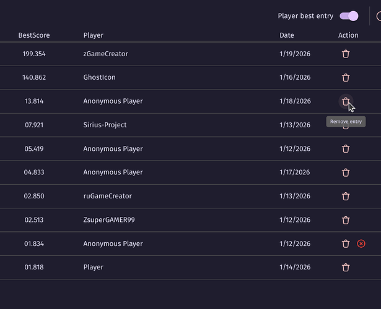Screen dimensions: 381x309
Task: Click the Player column header
Action: click(x=94, y=35)
